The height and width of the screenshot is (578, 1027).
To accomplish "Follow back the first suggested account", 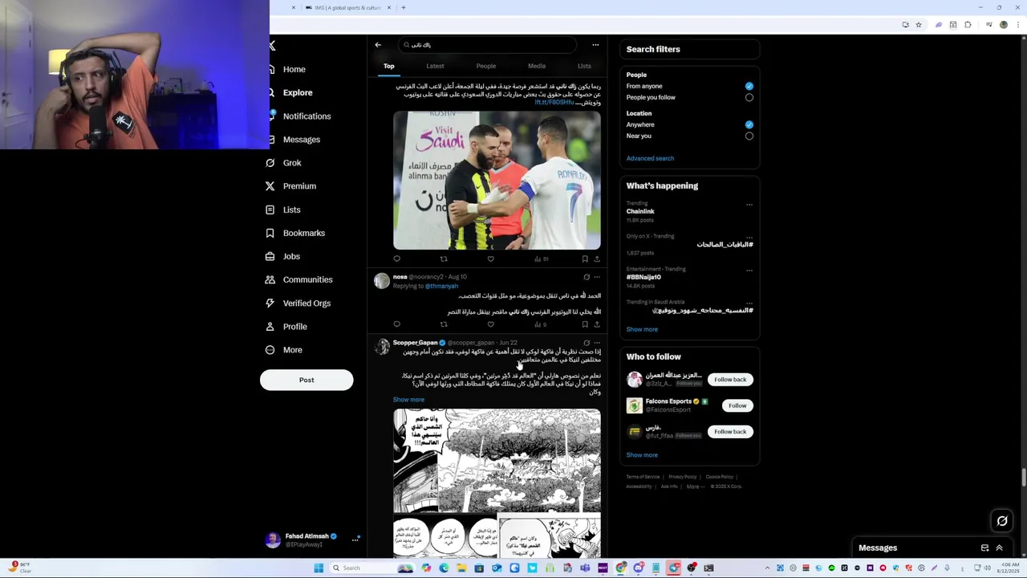I will [x=730, y=379].
